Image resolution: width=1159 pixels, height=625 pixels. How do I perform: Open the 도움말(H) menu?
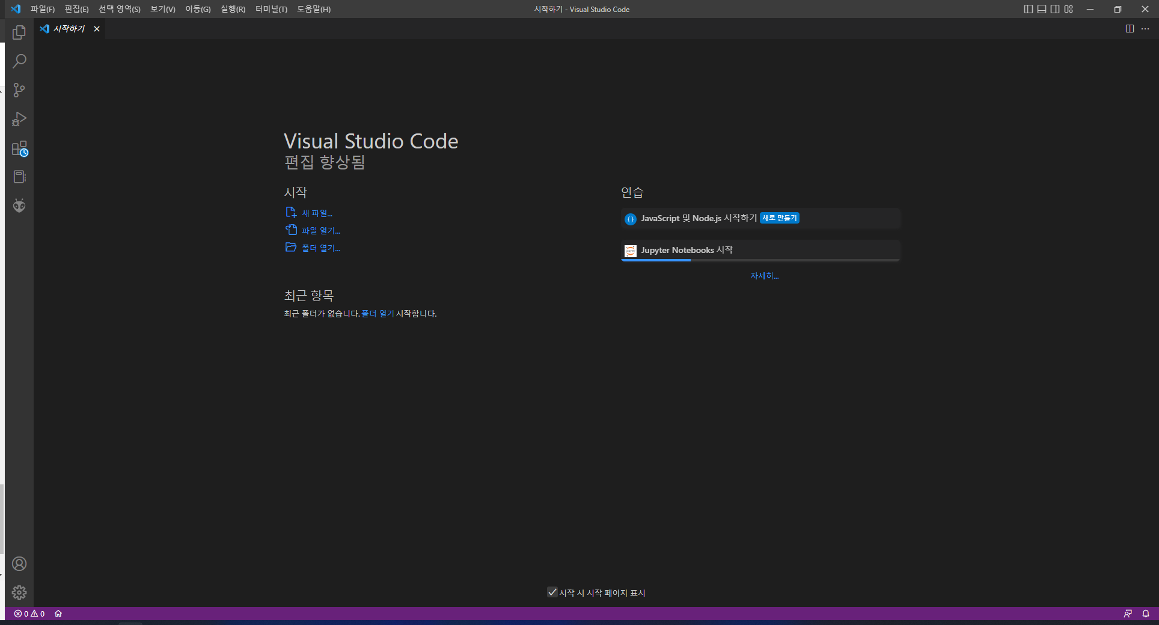click(314, 9)
